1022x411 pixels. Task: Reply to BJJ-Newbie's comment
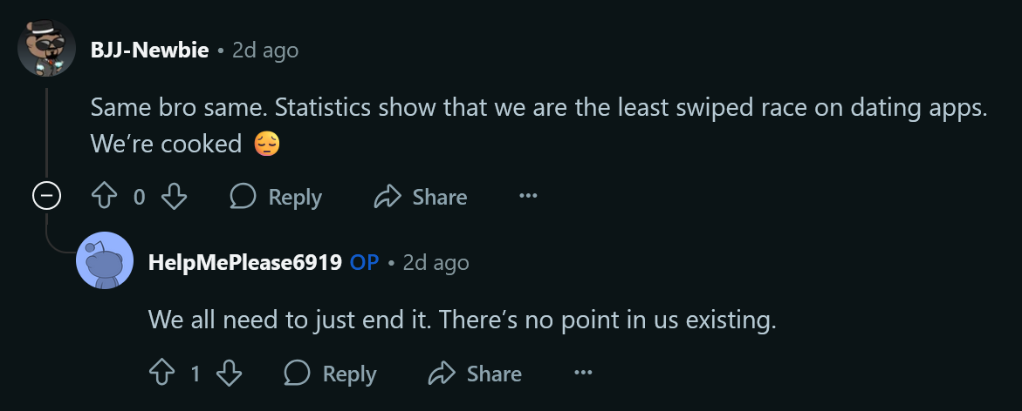point(276,198)
